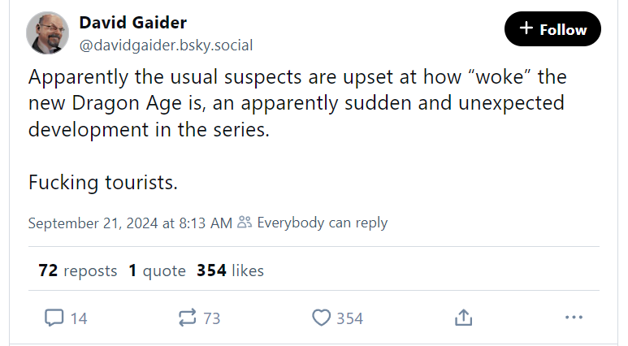This screenshot has width=628, height=346.
Task: Open the September 21, 2024 timestamp link
Action: click(x=130, y=223)
